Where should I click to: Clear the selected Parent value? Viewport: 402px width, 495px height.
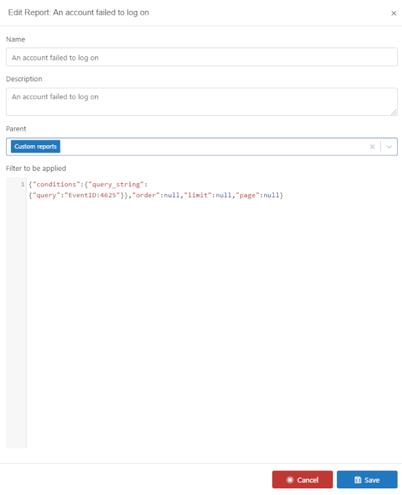coord(372,146)
